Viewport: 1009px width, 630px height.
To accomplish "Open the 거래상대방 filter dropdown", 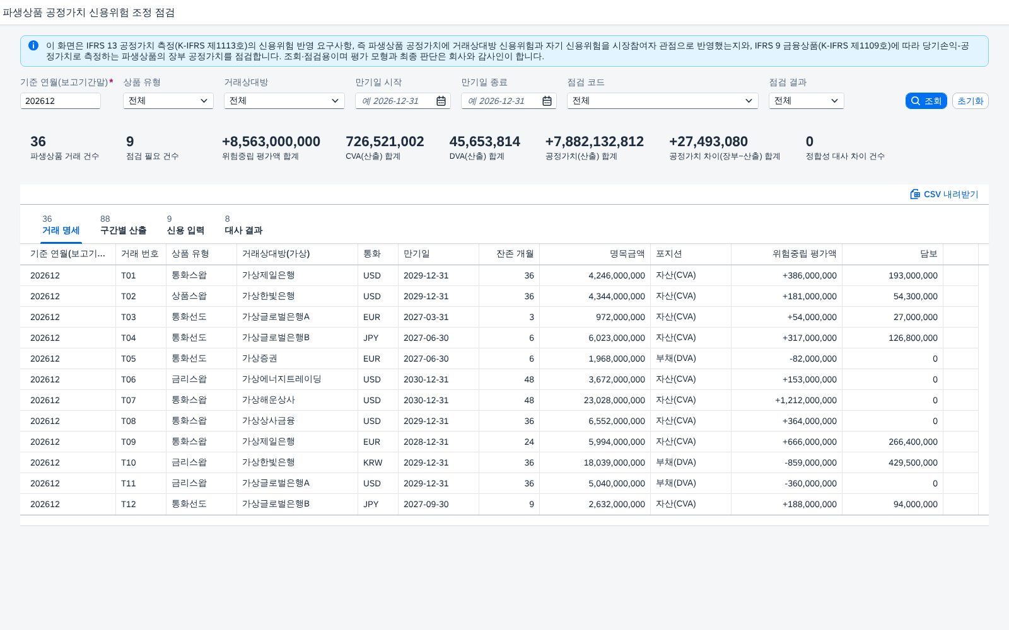I will click(x=284, y=101).
